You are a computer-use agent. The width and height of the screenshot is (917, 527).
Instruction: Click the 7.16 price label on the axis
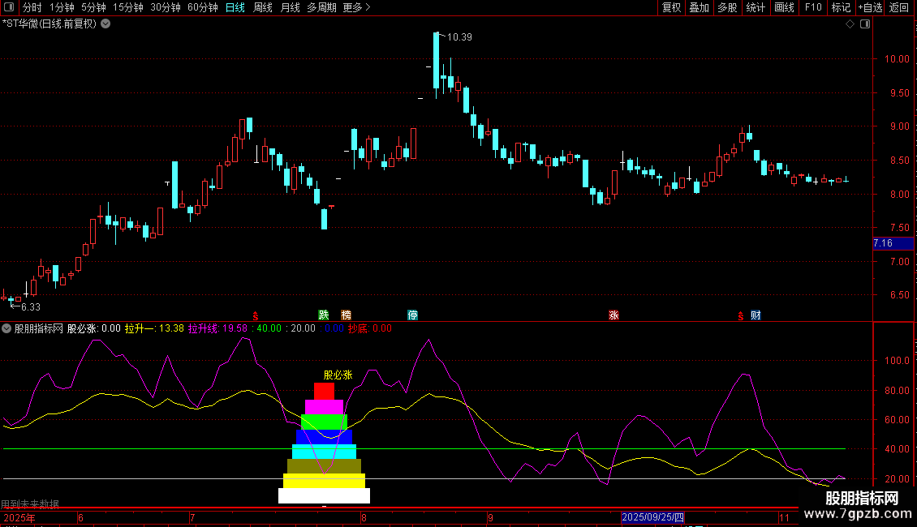(883, 243)
